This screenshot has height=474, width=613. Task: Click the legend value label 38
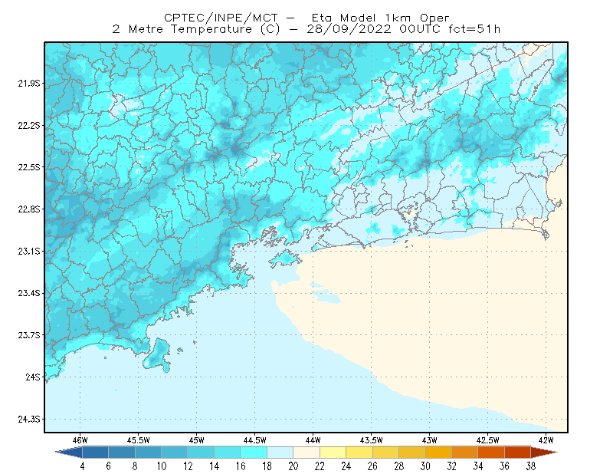(531, 466)
